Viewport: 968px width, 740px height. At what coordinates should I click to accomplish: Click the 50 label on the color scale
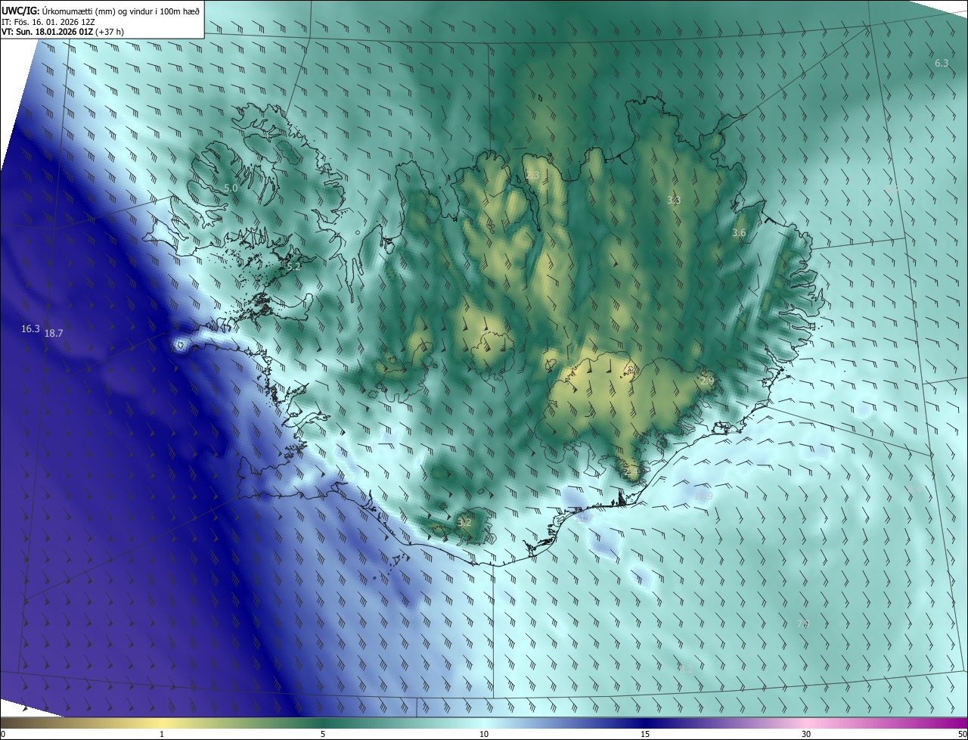pos(962,735)
